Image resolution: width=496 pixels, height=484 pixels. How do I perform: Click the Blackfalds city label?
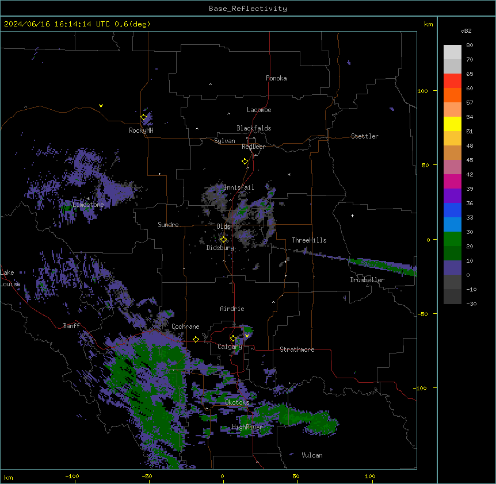pyautogui.click(x=254, y=128)
